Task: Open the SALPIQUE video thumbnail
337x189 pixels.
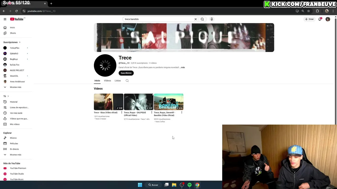Action: coord(138,102)
